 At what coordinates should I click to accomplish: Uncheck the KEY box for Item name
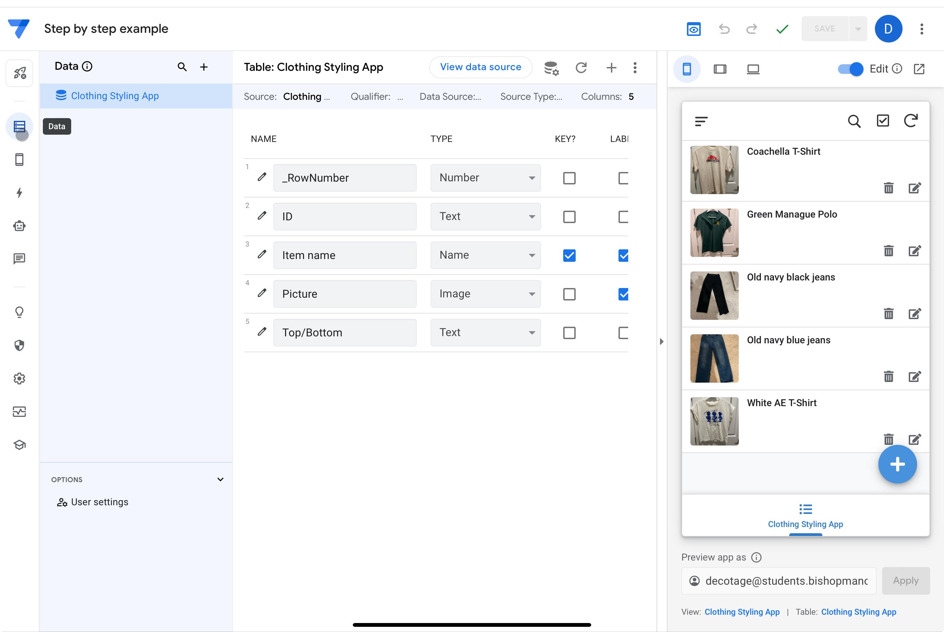569,256
